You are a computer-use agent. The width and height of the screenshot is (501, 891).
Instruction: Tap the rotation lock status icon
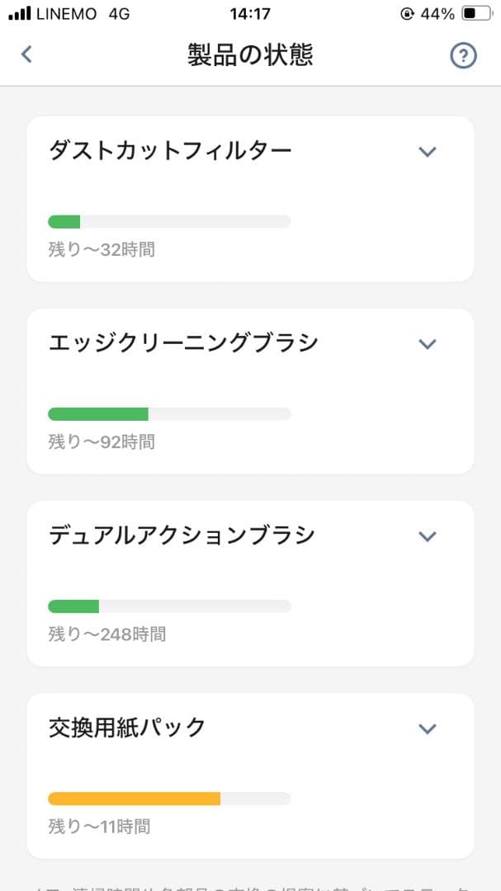click(406, 14)
